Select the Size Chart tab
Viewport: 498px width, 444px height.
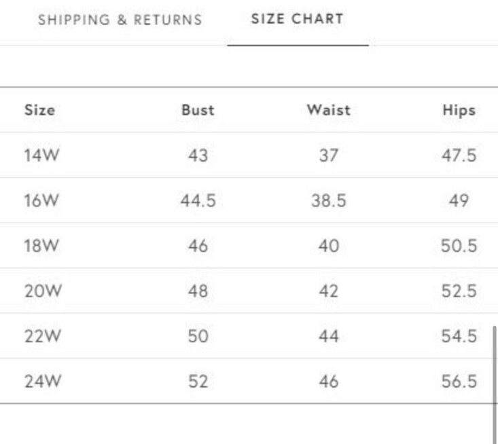point(298,19)
